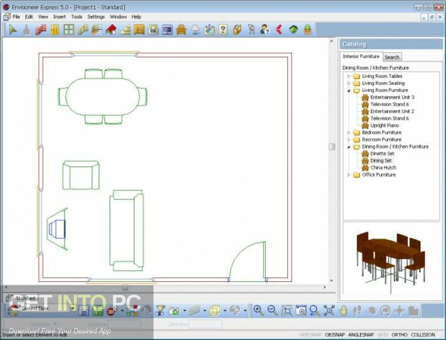Open the View menu
Screen dimensions: 446x340
point(43,17)
